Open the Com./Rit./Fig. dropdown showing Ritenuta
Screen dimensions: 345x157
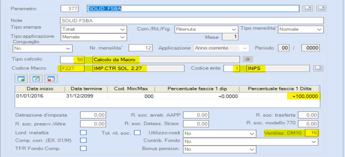pyautogui.click(x=206, y=29)
